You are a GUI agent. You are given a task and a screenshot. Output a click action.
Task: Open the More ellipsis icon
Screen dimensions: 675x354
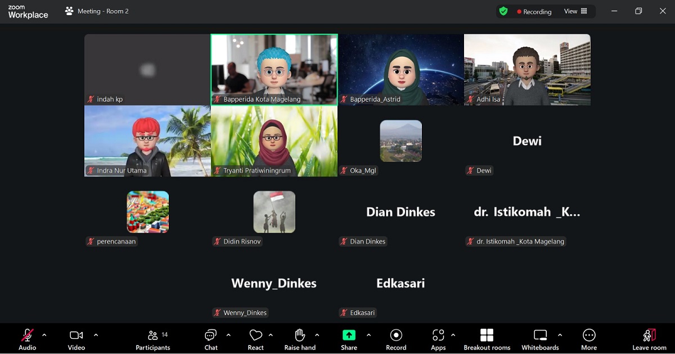589,335
